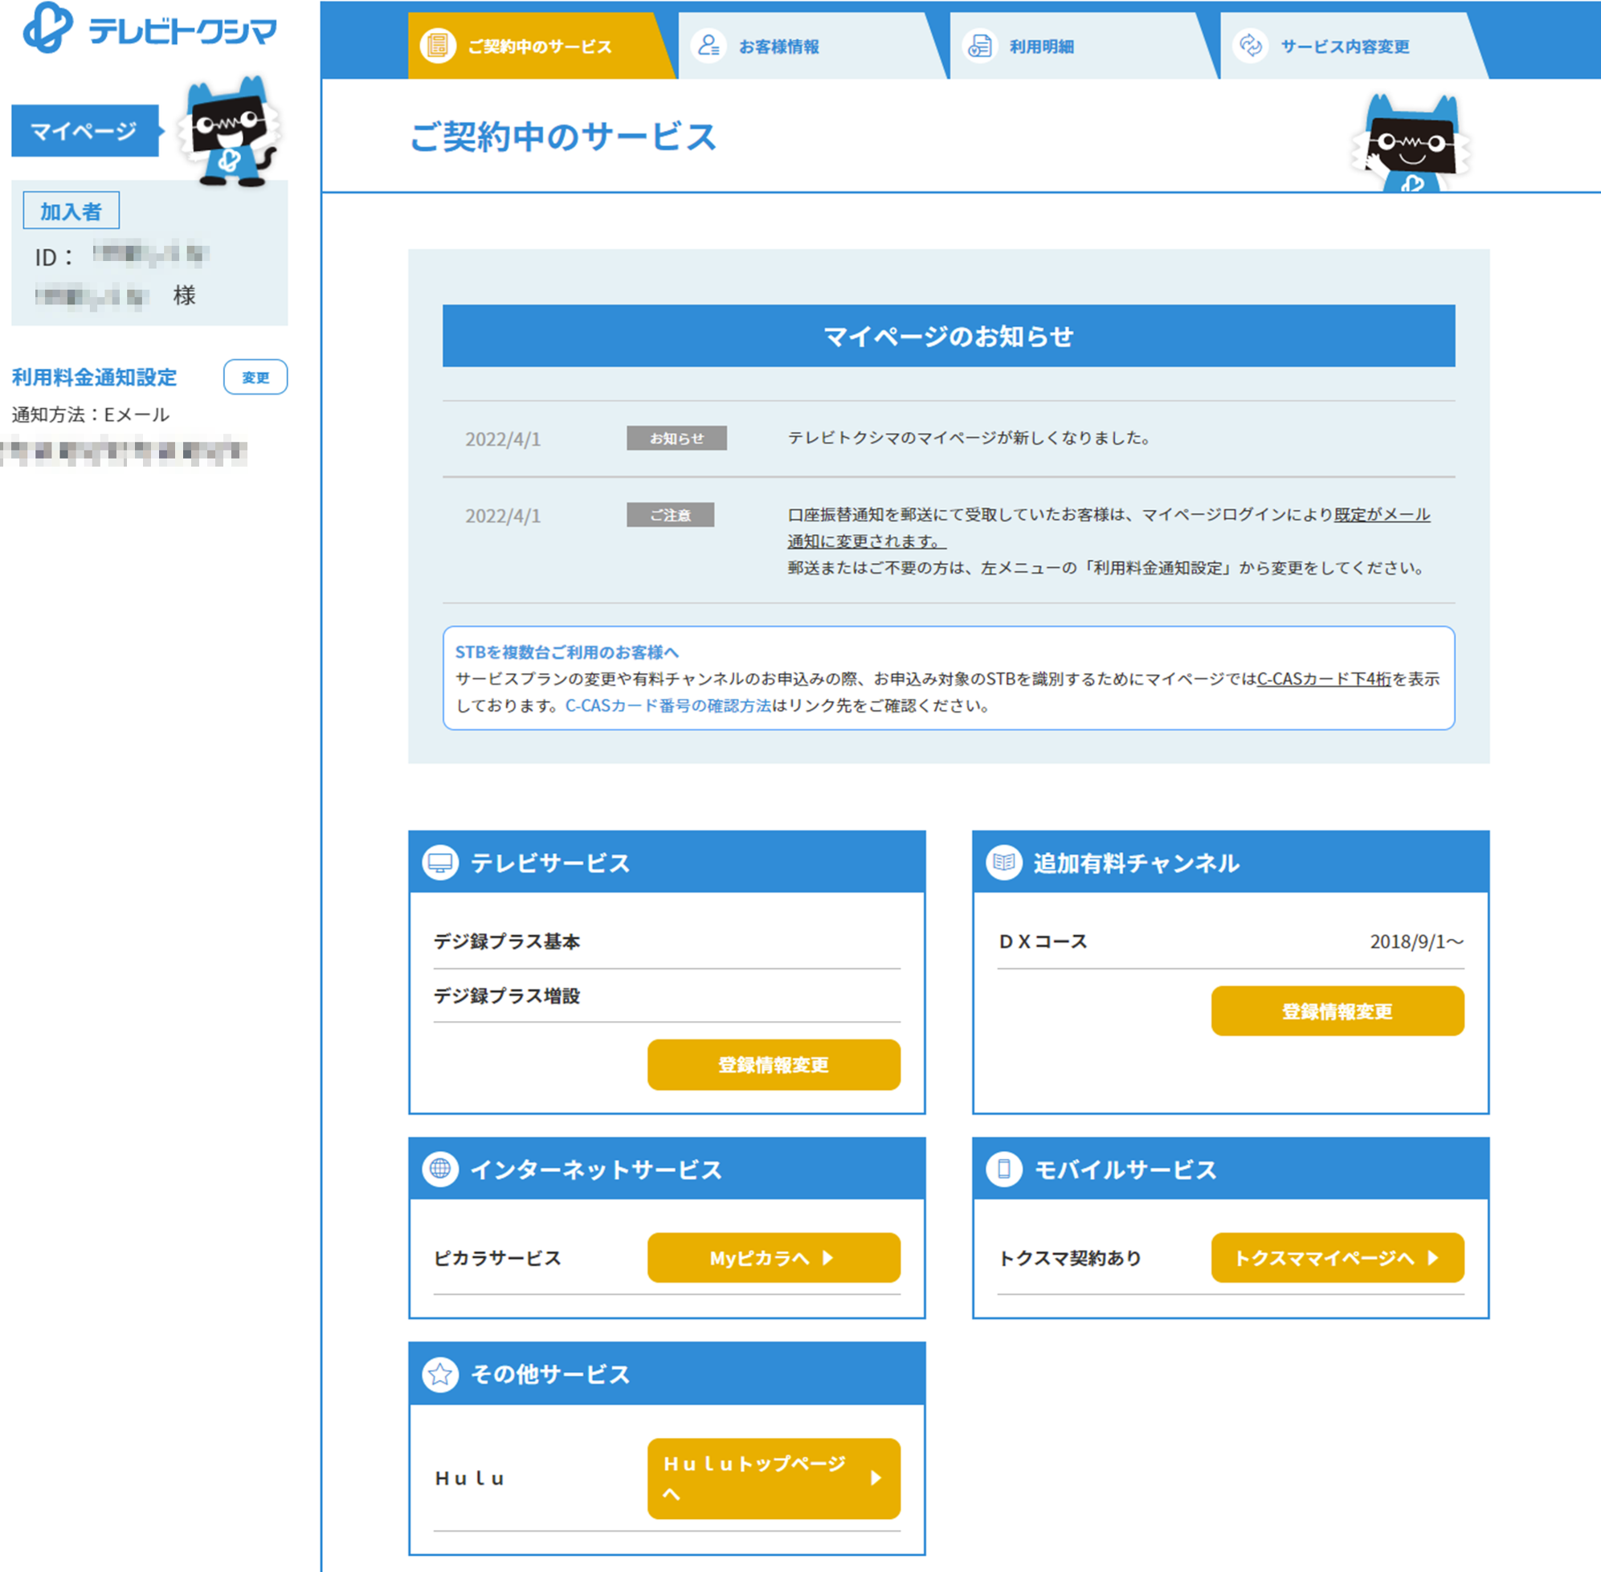Click the service change arrows icon
This screenshot has width=1601, height=1572.
click(1250, 46)
